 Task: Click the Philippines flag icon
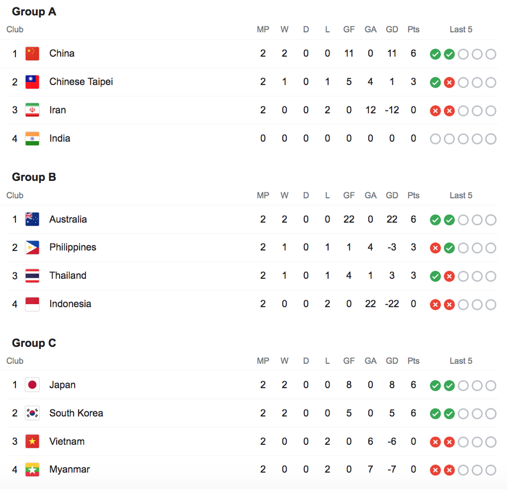[x=32, y=248]
